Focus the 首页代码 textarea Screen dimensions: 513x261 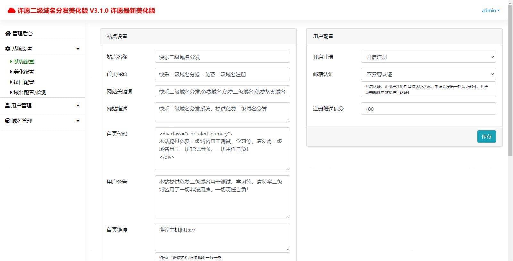(x=222, y=149)
